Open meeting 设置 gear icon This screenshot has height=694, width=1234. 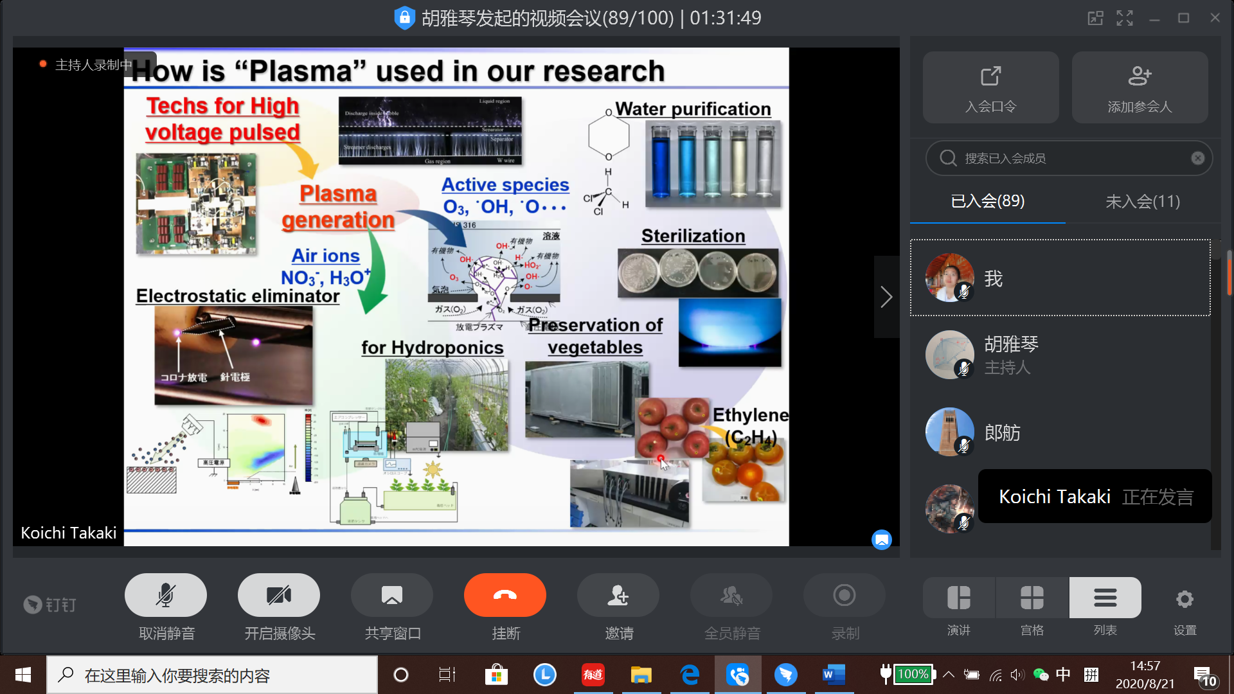pos(1185,600)
